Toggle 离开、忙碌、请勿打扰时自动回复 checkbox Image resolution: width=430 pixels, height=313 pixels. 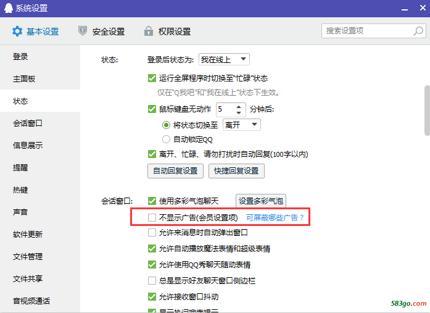[x=152, y=154]
